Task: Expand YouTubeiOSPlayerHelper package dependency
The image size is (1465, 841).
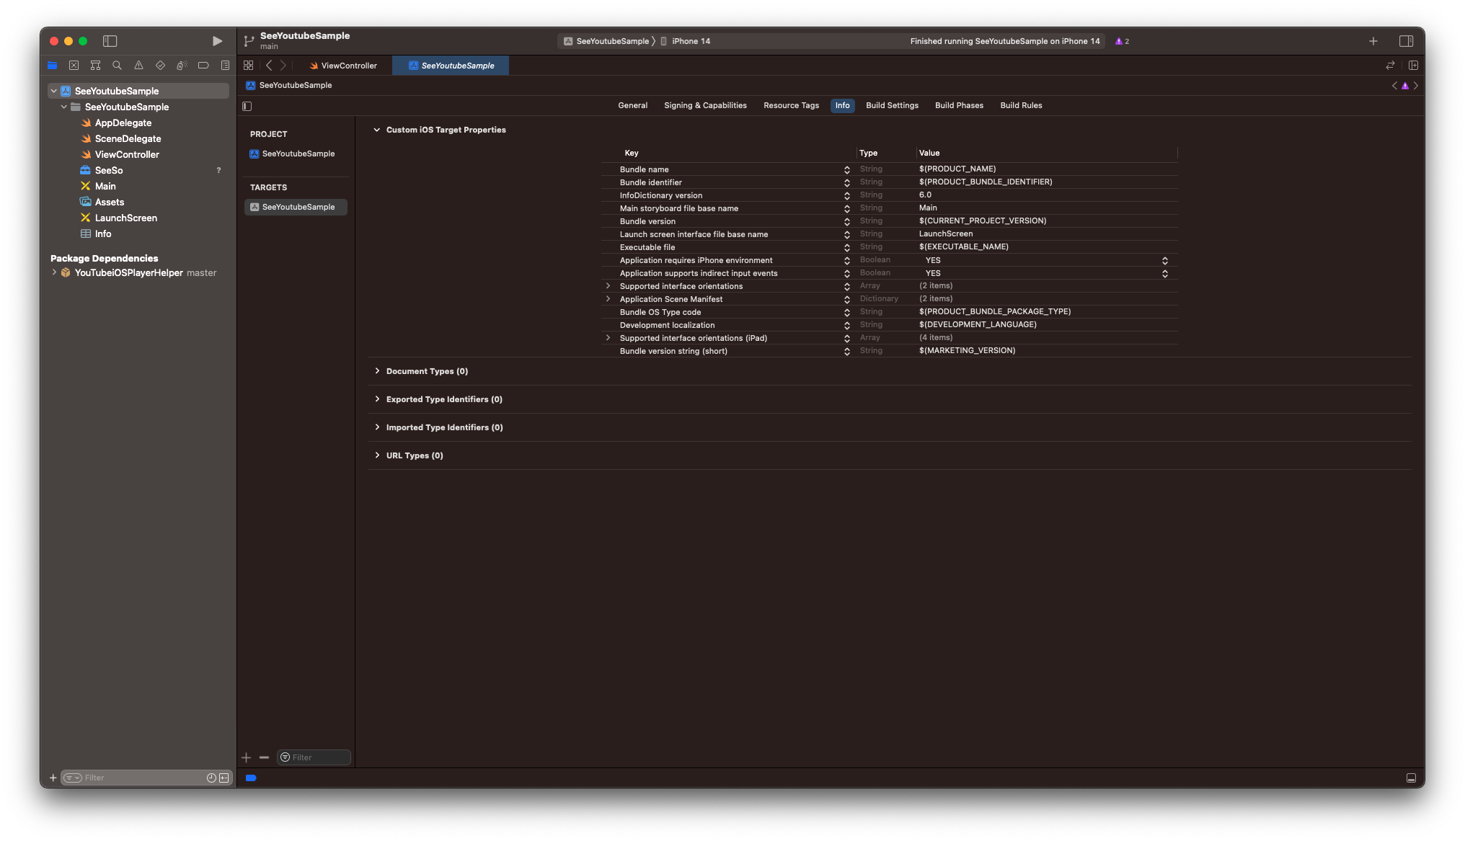Action: click(x=54, y=272)
